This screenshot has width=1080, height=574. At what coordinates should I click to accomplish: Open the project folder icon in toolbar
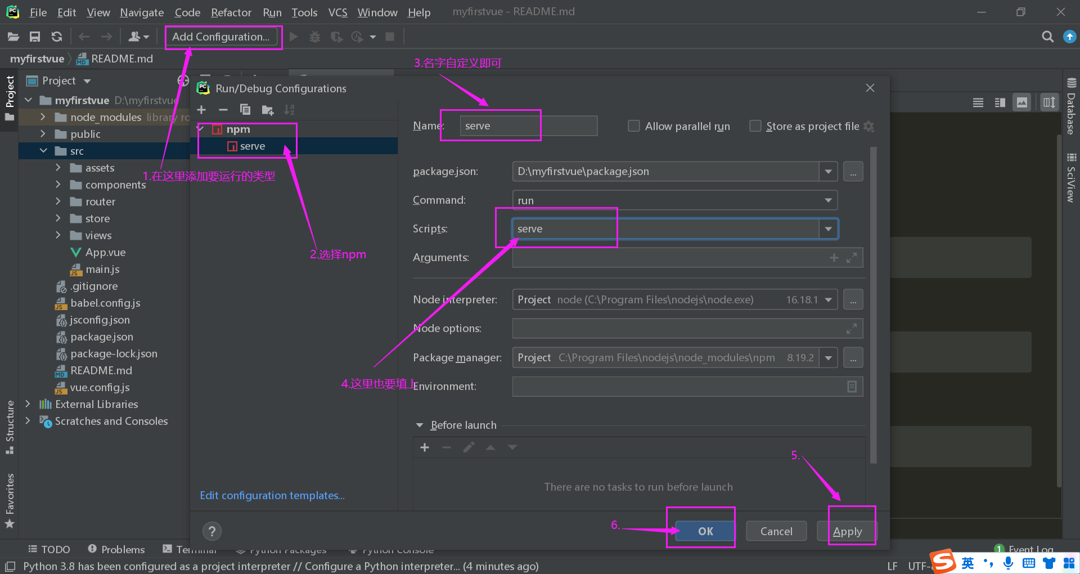pos(13,37)
